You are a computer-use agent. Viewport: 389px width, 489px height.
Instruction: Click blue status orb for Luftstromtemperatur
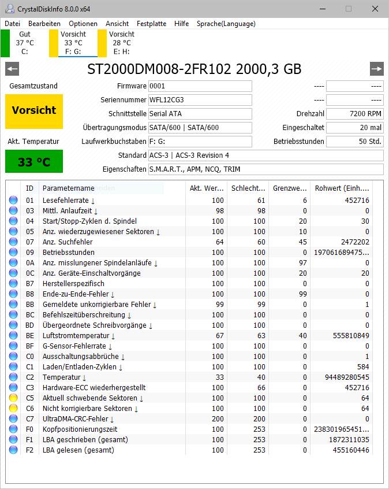[x=13, y=336]
